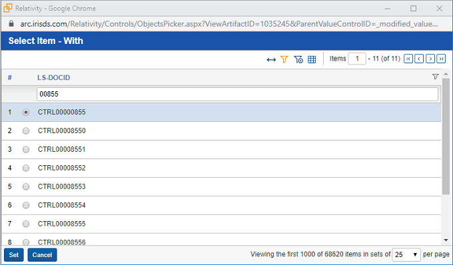The image size is (453, 265).
Task: Click the browser address bar URL
Action: (x=228, y=24)
